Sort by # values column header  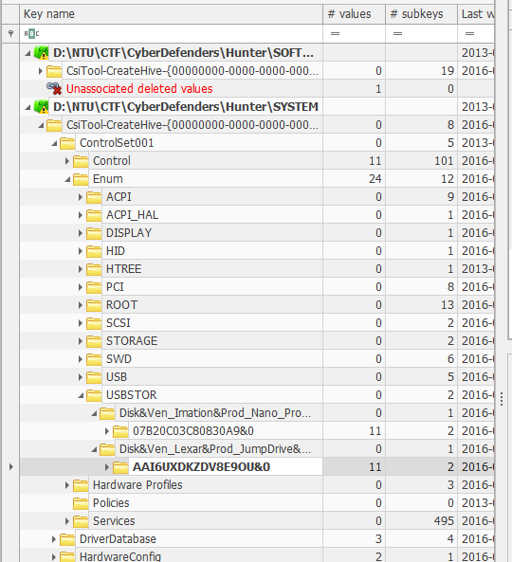point(354,14)
